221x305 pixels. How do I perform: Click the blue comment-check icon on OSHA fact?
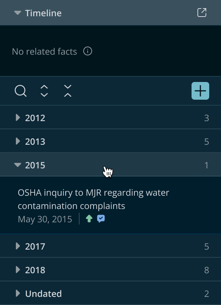pyautogui.click(x=101, y=219)
